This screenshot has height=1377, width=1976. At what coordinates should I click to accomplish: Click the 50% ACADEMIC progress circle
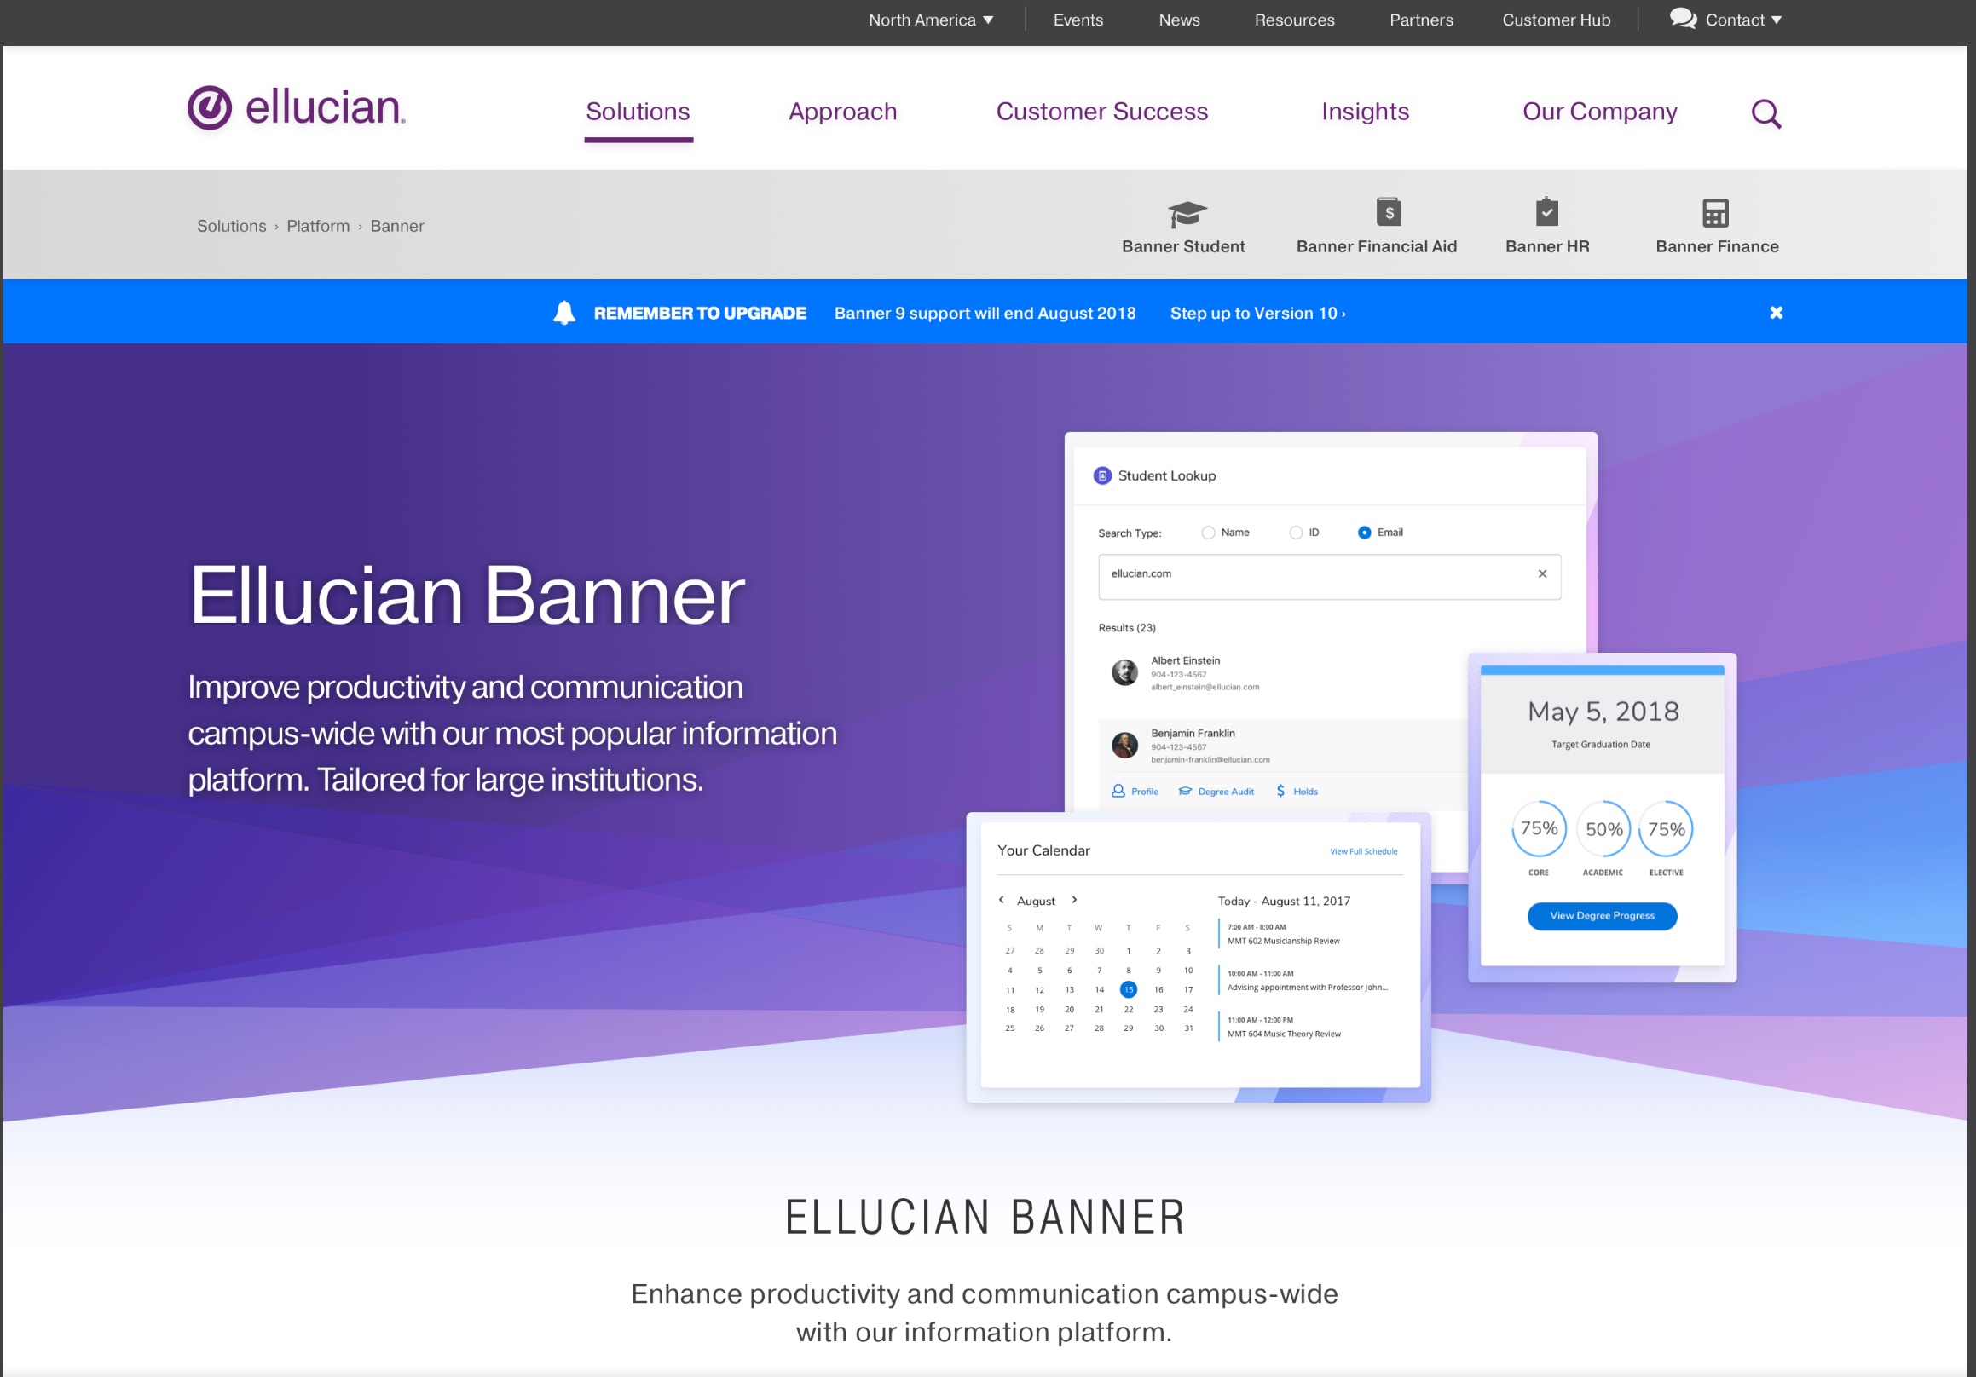(1603, 828)
